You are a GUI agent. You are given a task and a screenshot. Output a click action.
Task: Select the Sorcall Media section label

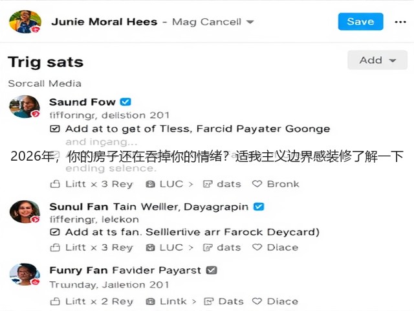45,84
